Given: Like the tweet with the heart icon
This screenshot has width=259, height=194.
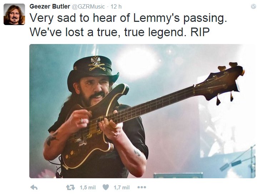Looking at the screenshot, I should tap(106, 187).
